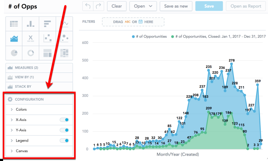Choose the pie chart visualization
This screenshot has width=268, height=161.
point(14,53)
